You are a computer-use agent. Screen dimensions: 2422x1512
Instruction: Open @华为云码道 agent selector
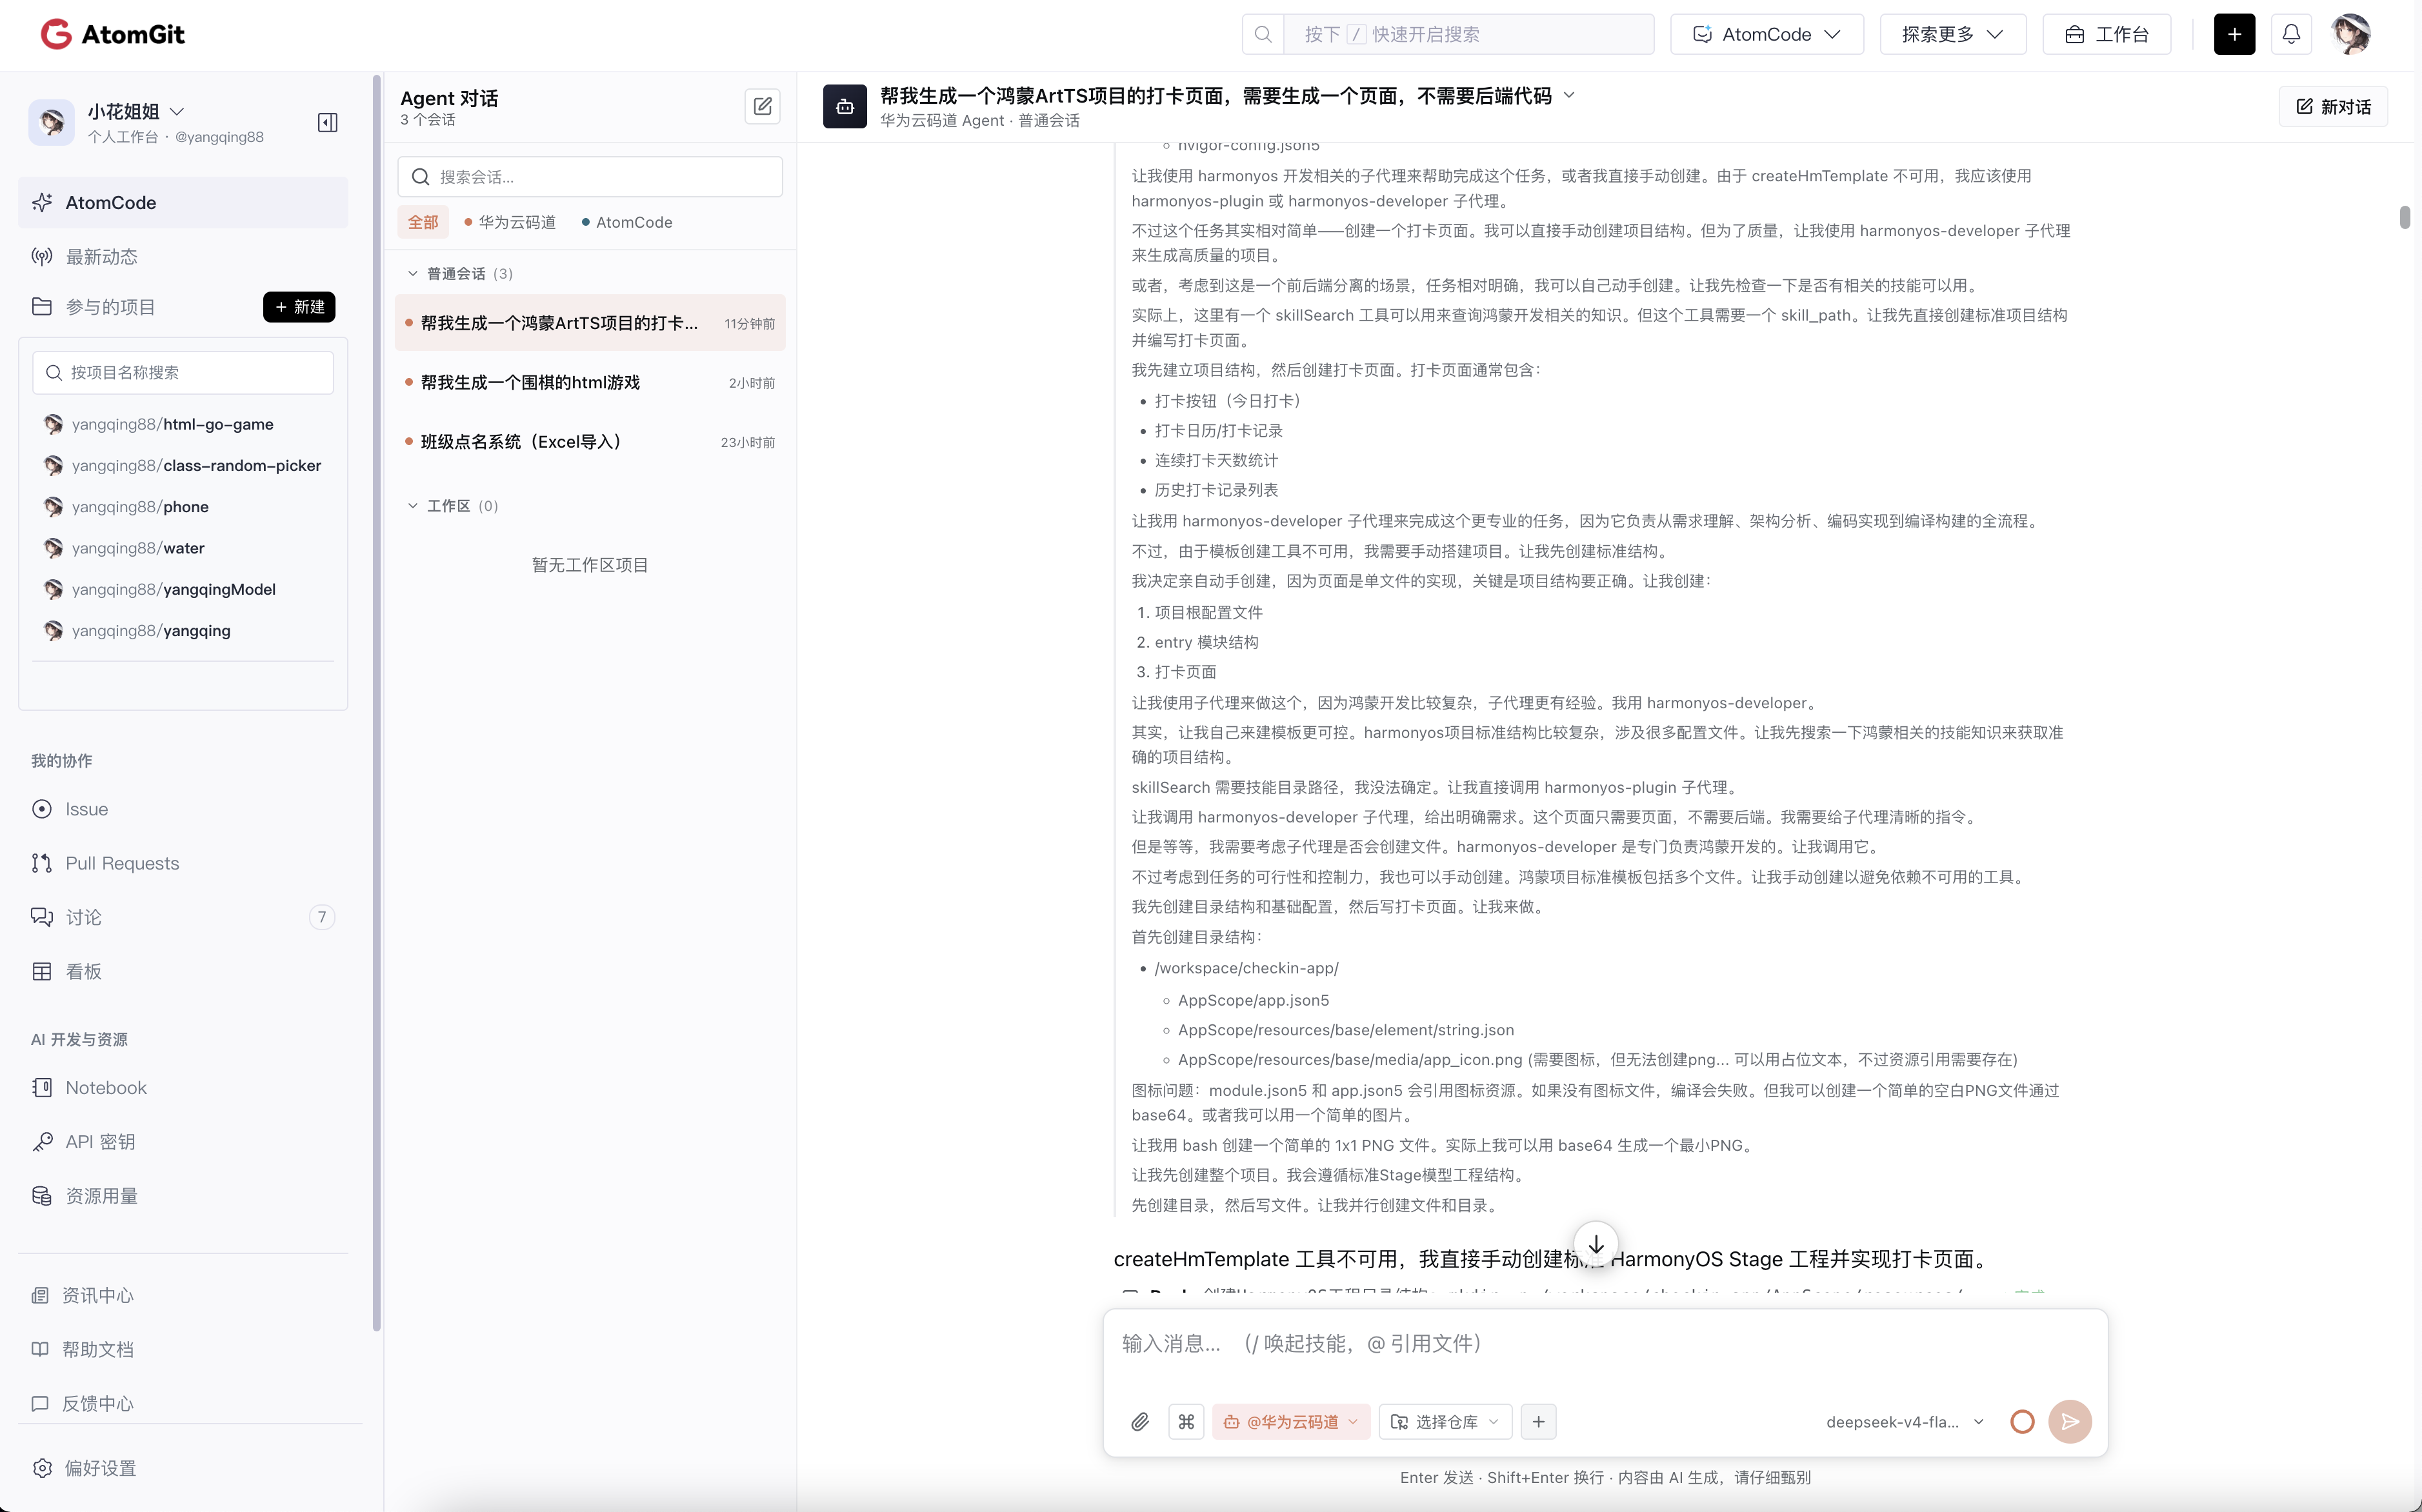coord(1290,1421)
